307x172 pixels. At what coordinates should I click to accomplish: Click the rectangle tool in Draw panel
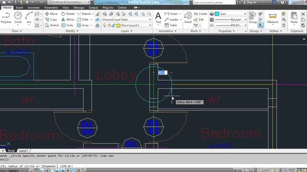click(37, 14)
